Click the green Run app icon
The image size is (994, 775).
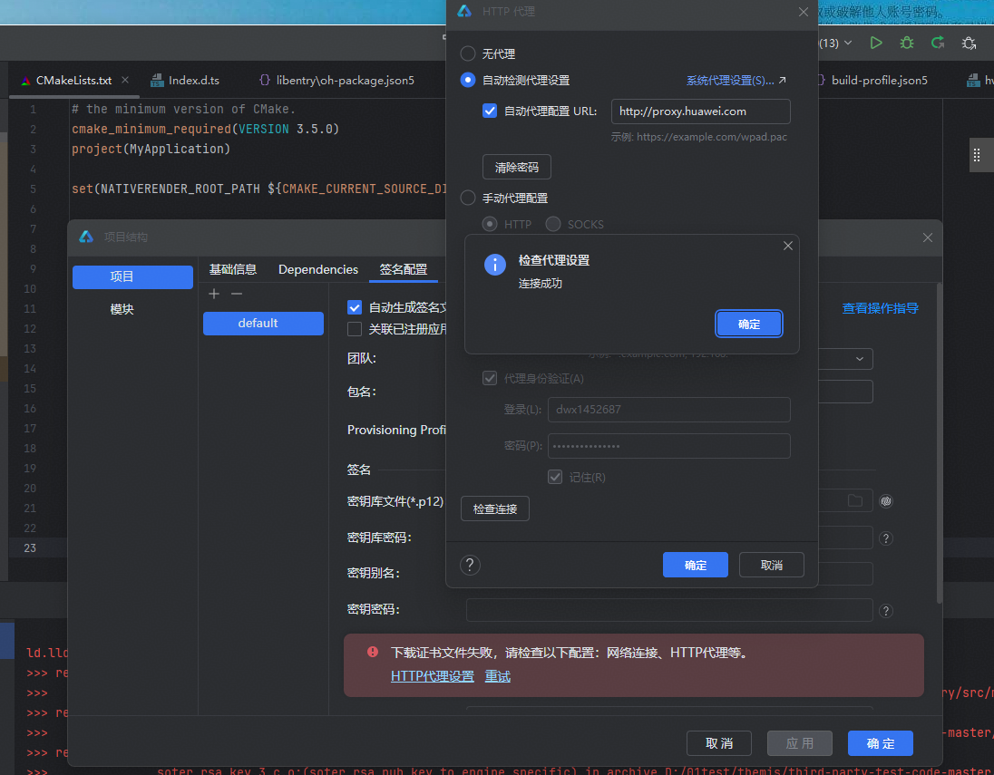click(875, 43)
